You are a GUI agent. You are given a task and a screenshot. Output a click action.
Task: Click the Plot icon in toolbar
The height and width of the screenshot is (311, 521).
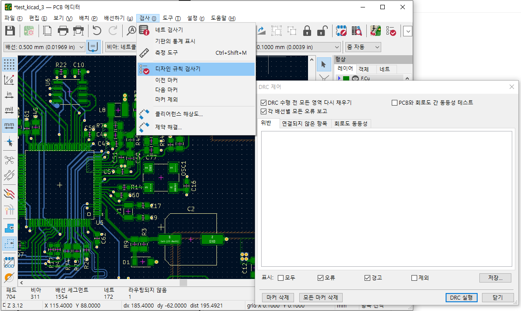click(x=78, y=31)
